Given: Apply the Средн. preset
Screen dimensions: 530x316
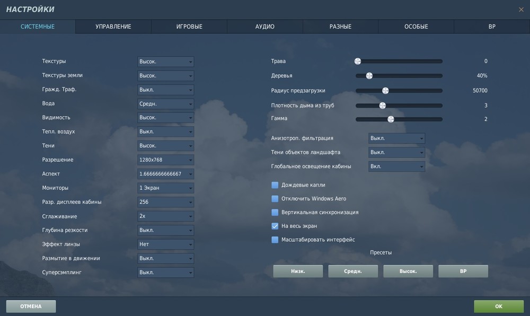Looking at the screenshot, I should tap(353, 271).
